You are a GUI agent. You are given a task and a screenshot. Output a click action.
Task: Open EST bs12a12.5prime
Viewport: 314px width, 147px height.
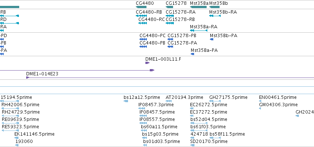coord(142,97)
